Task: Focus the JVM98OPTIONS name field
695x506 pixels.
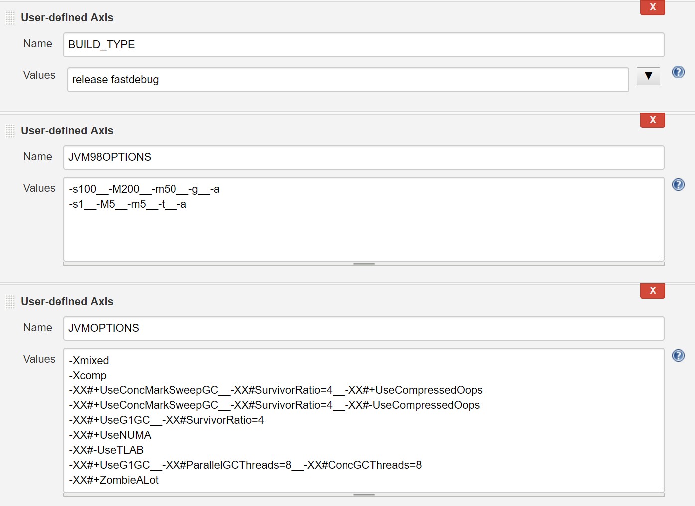Action: pos(363,157)
